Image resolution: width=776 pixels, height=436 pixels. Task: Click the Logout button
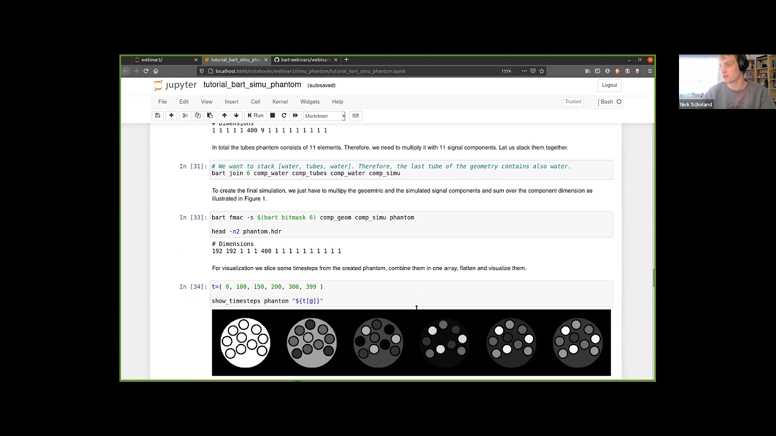(x=609, y=85)
